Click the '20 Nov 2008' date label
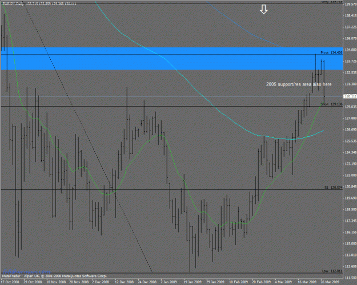 [x=79, y=282]
